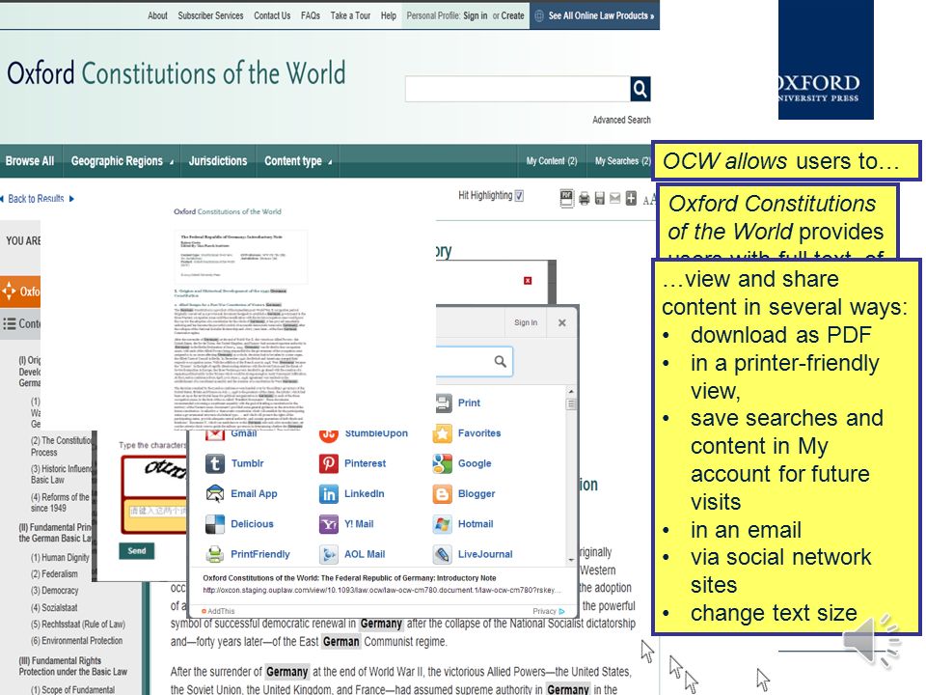Open Federalism in contents tree
Image resolution: width=926 pixels, height=695 pixels.
click(x=54, y=573)
